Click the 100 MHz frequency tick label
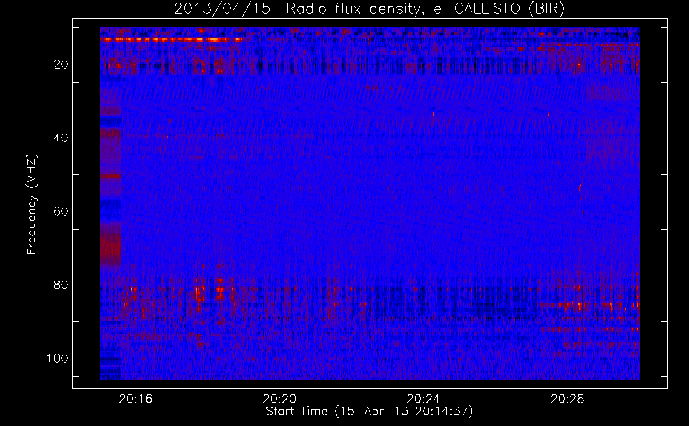 pos(57,358)
